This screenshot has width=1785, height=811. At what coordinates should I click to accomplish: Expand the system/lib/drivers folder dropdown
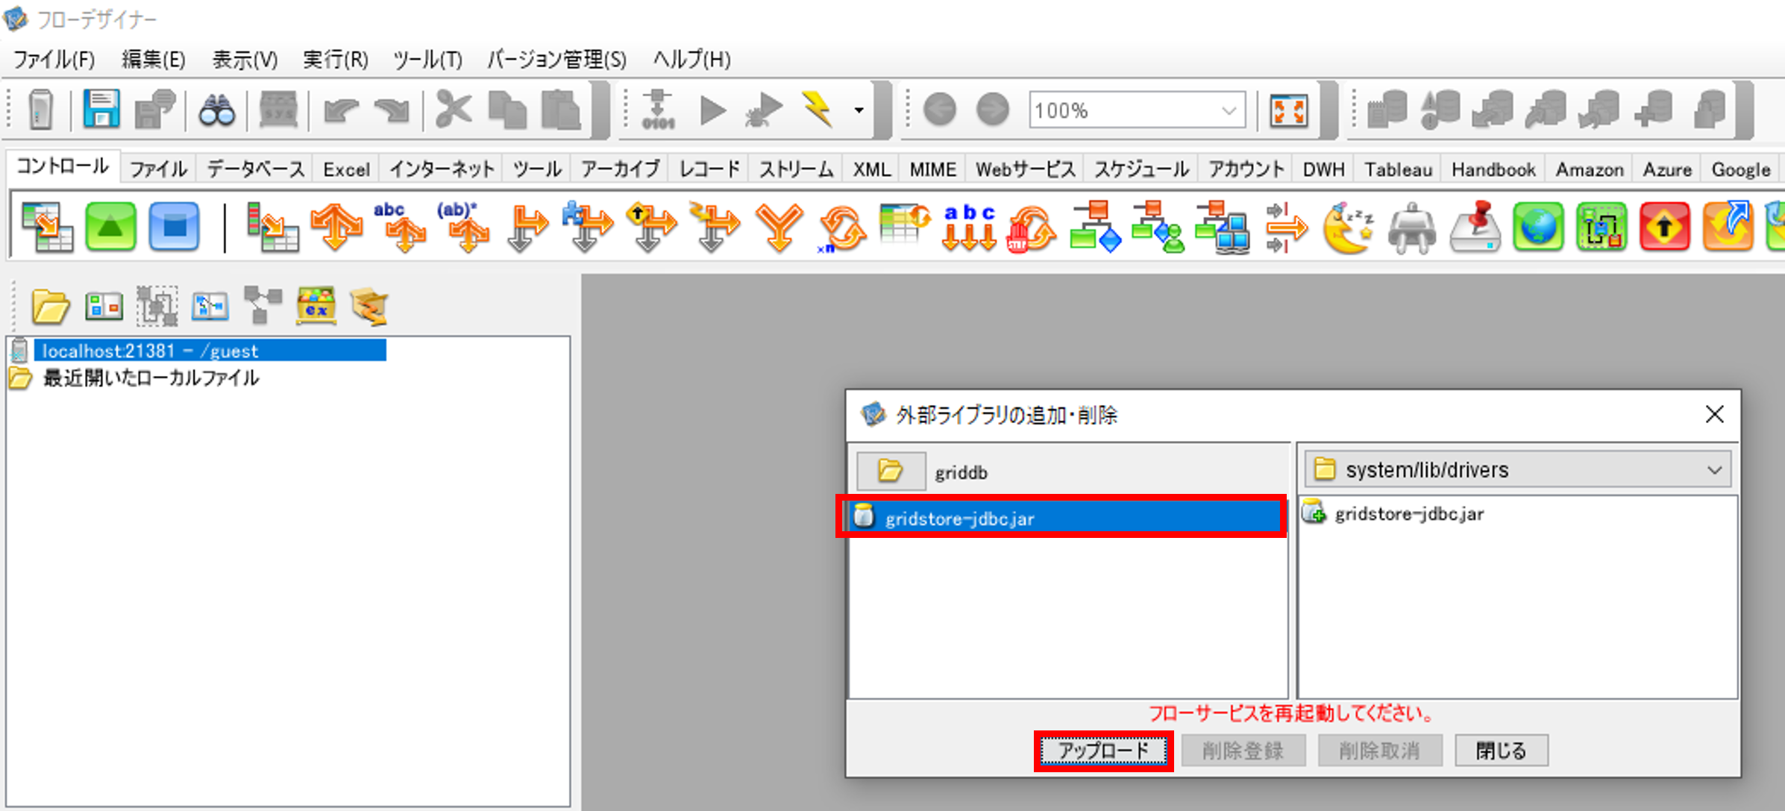[x=1714, y=470]
